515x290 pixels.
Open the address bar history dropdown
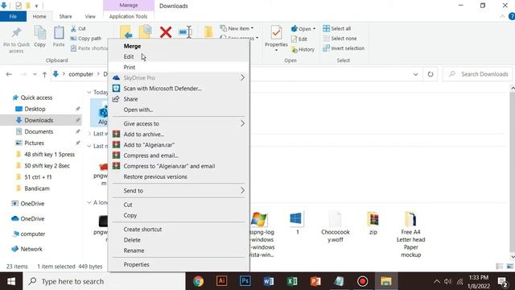coord(415,74)
